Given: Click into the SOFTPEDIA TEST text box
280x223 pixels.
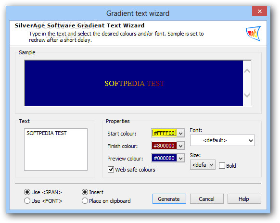Looking at the screenshot, I should (x=56, y=149).
